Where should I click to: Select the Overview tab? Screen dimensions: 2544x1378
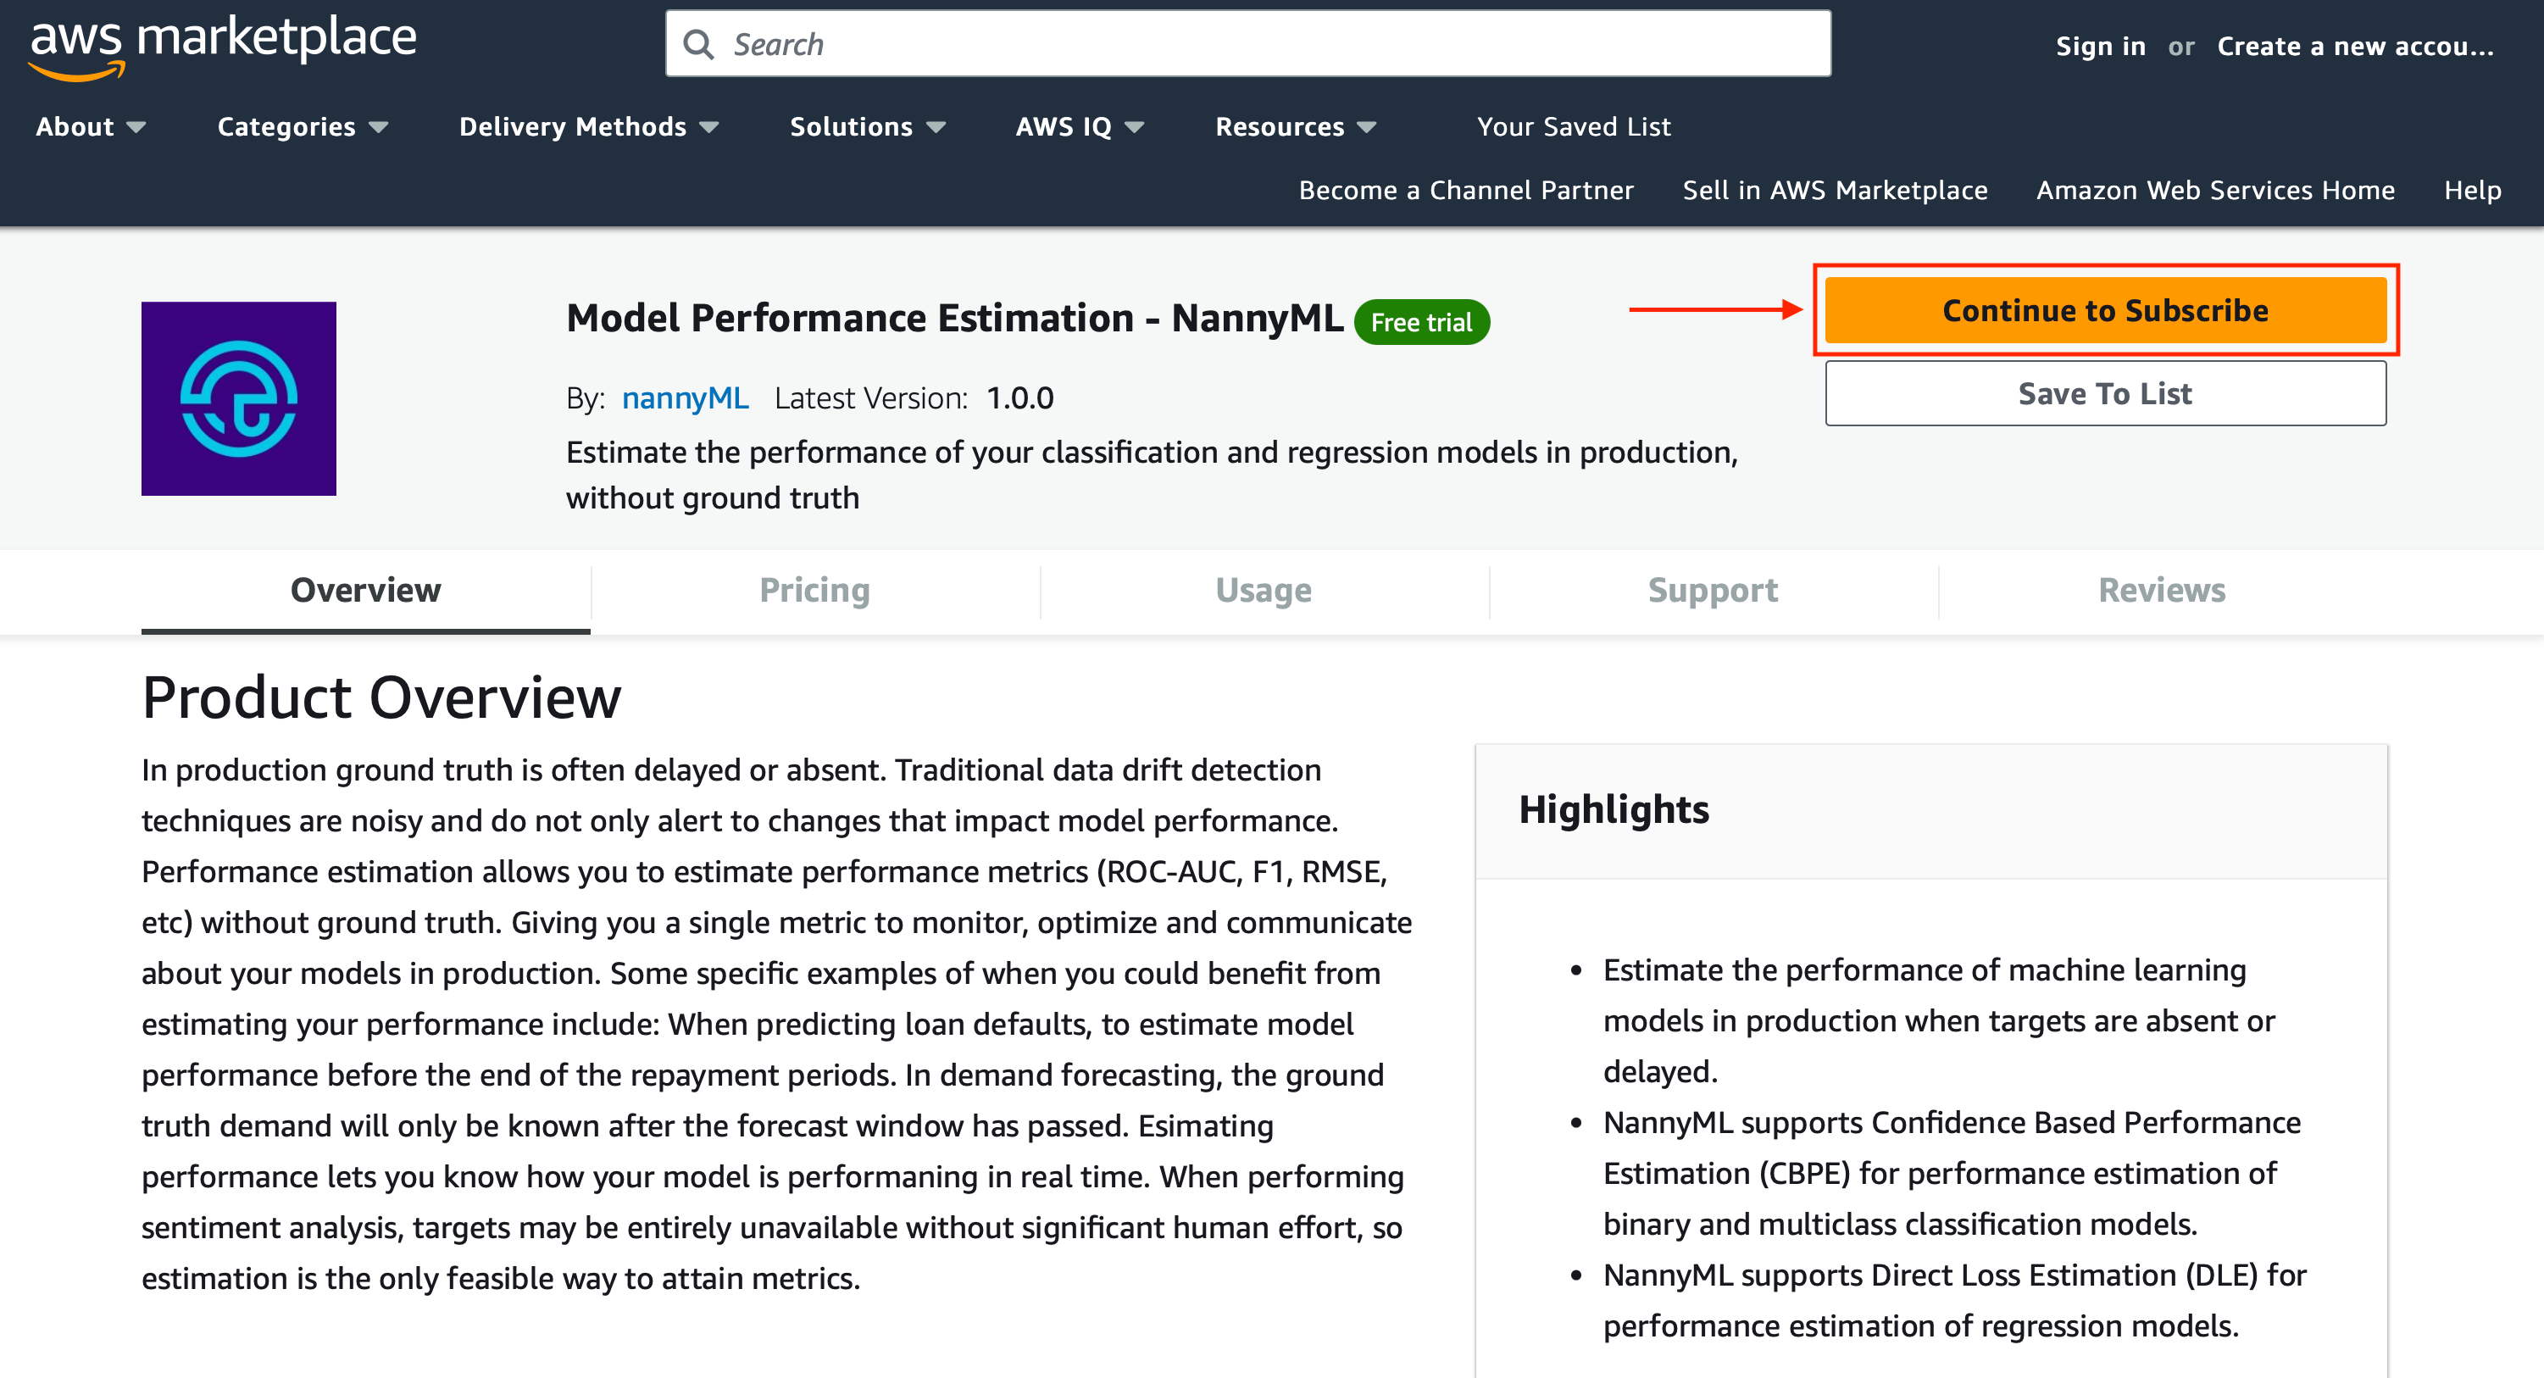[365, 590]
